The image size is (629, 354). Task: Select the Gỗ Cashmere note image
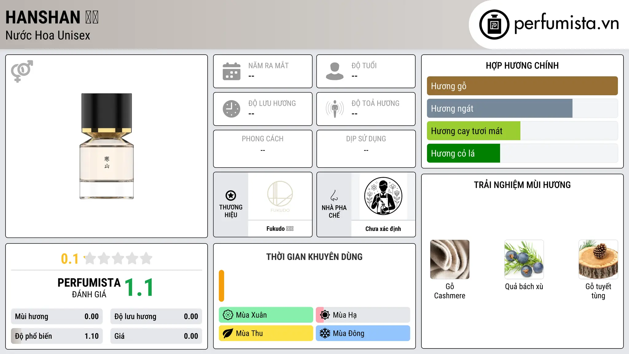pos(450,259)
